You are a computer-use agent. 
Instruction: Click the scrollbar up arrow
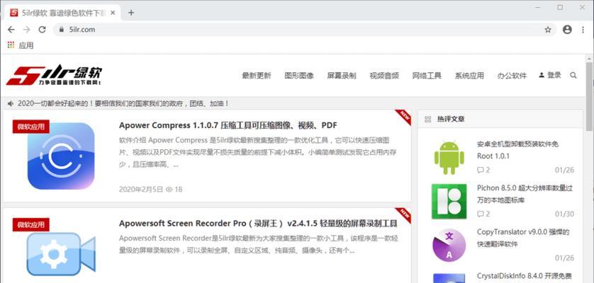pos(589,58)
